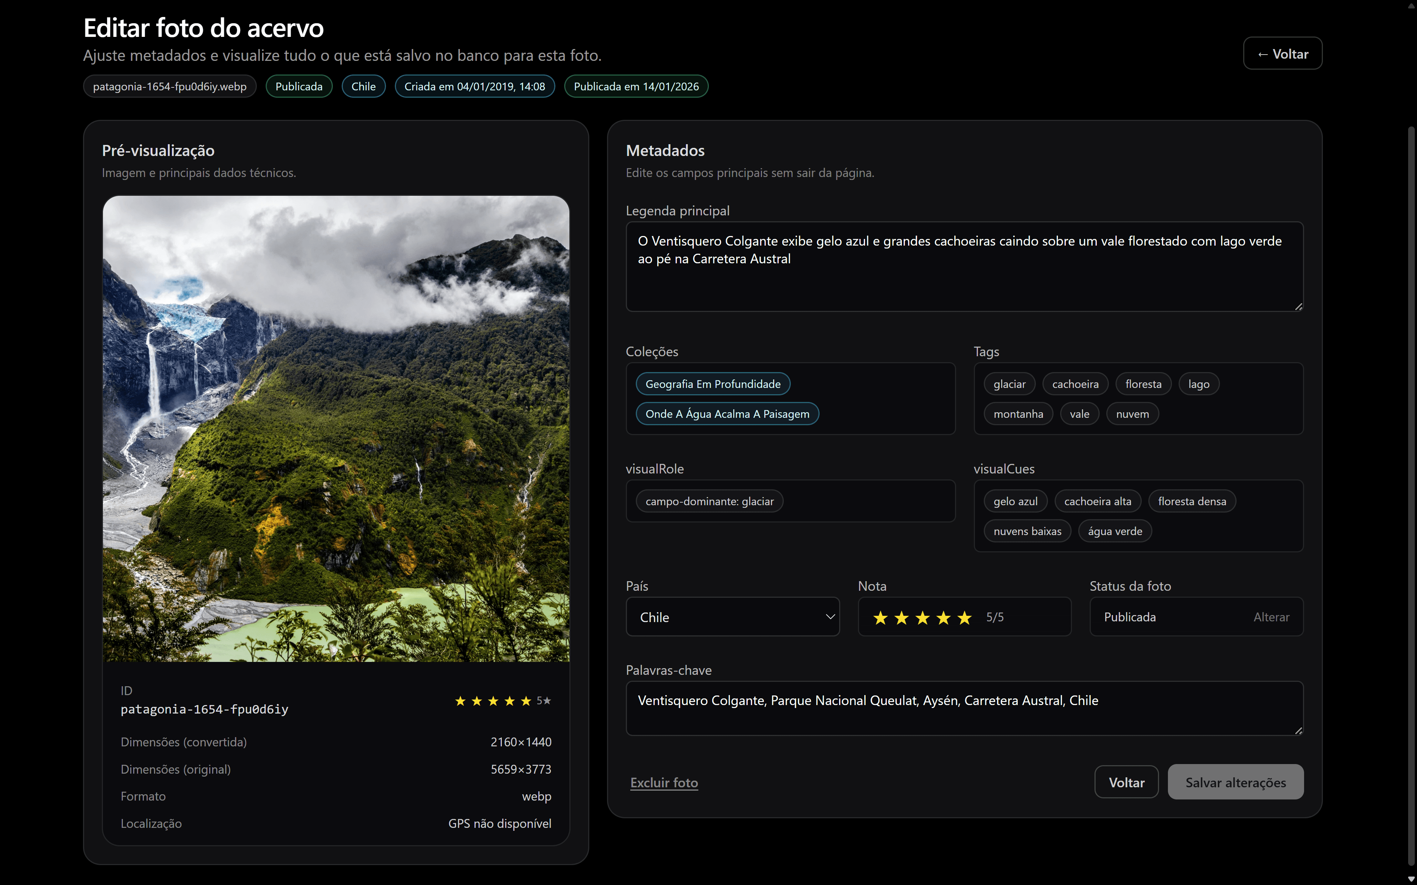Open the País dropdown showing Chile
The width and height of the screenshot is (1417, 885).
click(732, 617)
